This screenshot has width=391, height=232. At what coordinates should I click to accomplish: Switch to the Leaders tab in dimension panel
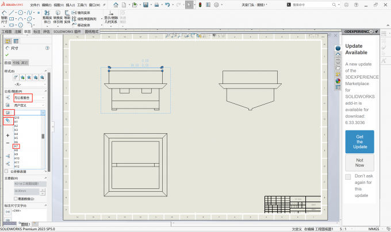[x=16, y=63]
